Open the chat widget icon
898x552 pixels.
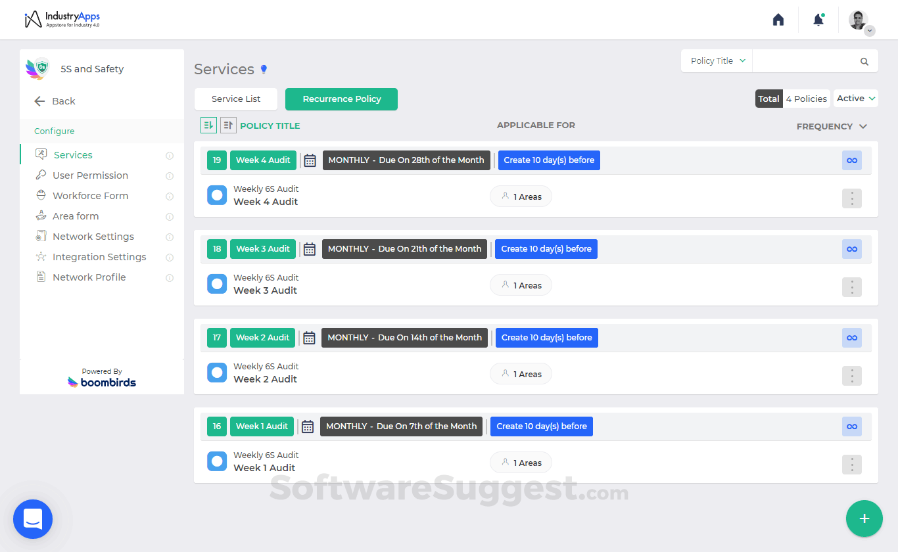tap(33, 519)
